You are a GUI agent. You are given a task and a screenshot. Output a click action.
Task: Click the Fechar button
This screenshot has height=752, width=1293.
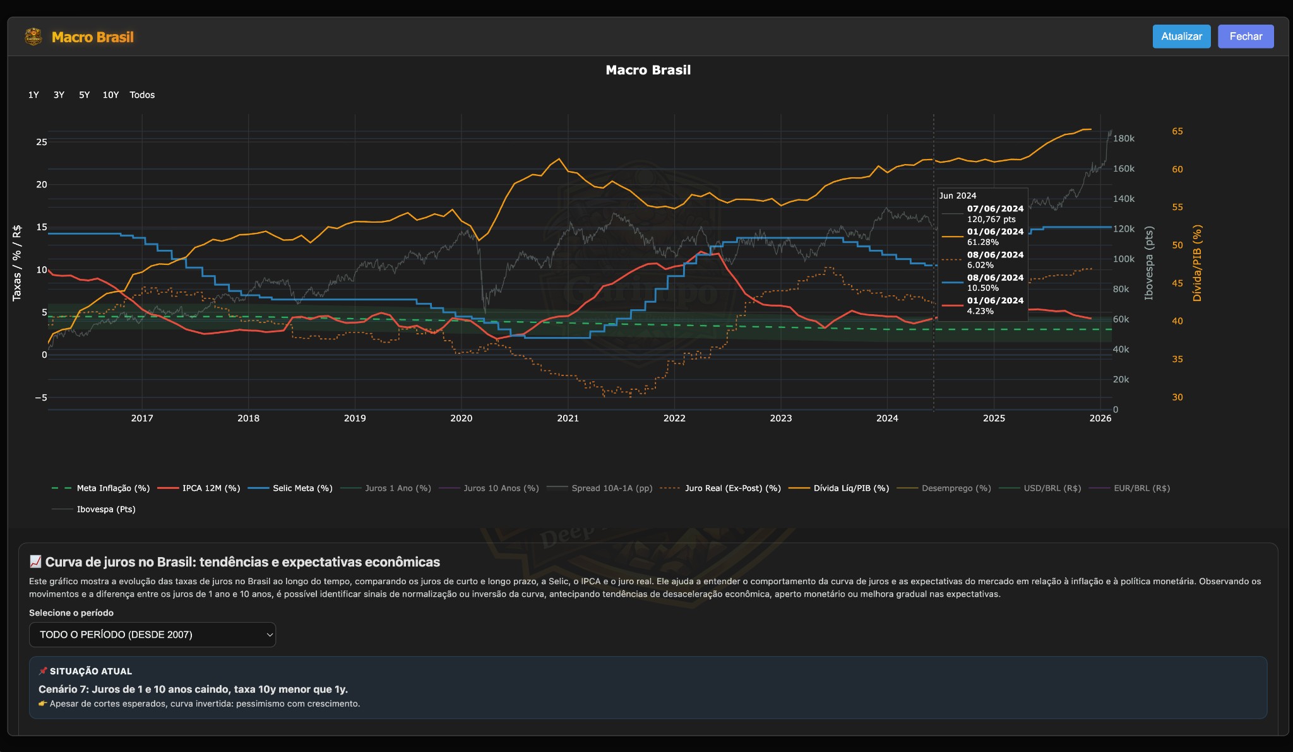pos(1245,37)
